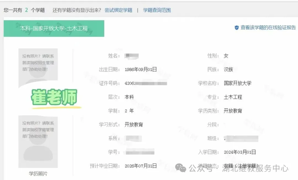
Task: Click the 分院 field label
Action: (x=213, y=125)
